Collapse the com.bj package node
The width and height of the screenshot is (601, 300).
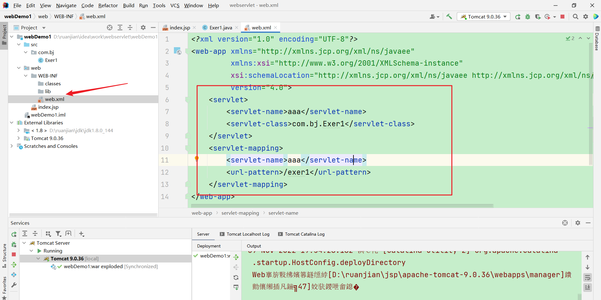[26, 52]
